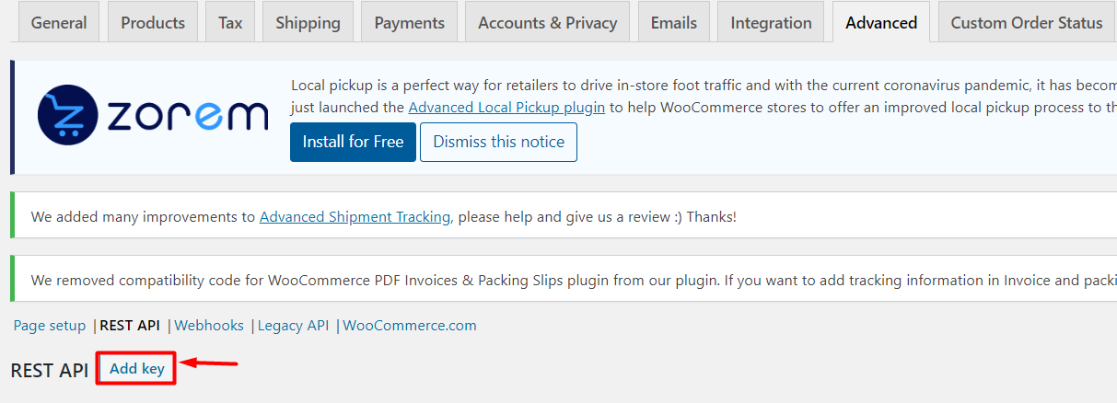Open the Integration tab
The height and width of the screenshot is (403, 1117).
pos(771,22)
